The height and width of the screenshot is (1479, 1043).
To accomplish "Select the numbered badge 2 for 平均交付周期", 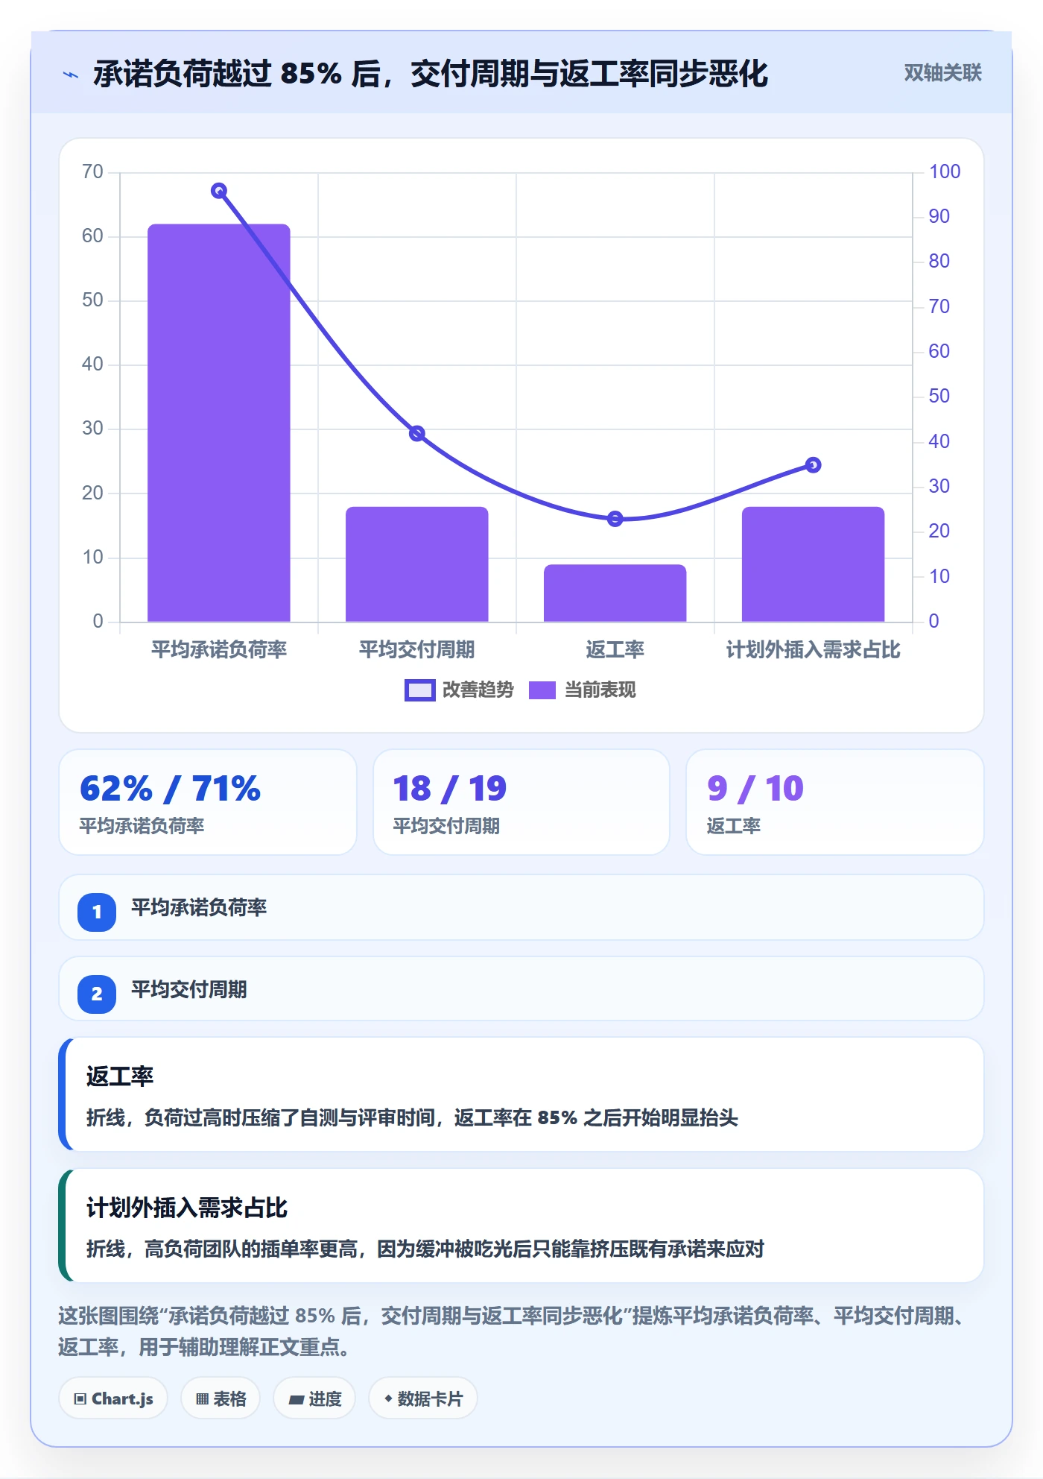I will pos(97,994).
